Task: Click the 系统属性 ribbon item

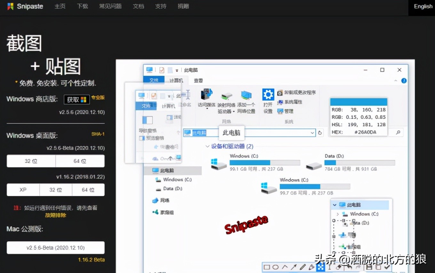Action: pyautogui.click(x=289, y=102)
